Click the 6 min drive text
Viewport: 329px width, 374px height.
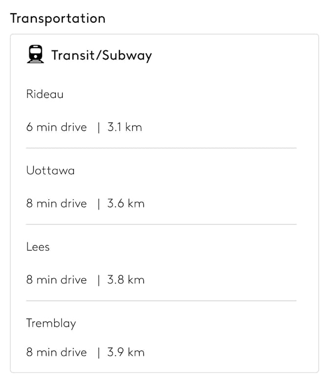click(x=56, y=127)
